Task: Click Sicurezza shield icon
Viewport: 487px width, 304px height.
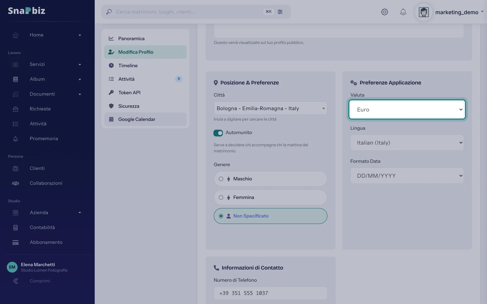Action: (111, 106)
